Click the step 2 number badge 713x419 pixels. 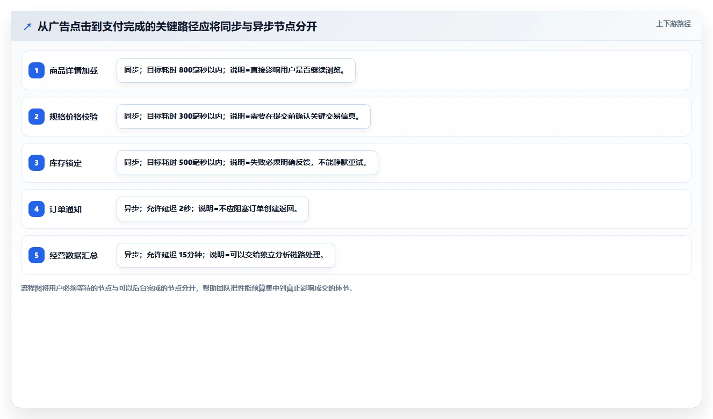point(37,116)
